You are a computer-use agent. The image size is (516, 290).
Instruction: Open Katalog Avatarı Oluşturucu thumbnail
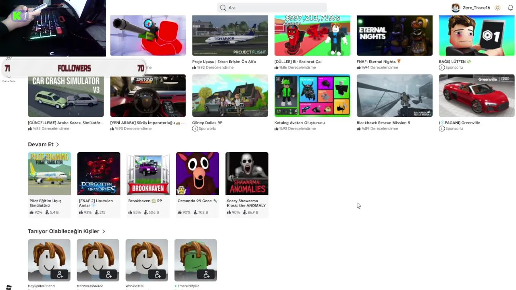click(312, 95)
